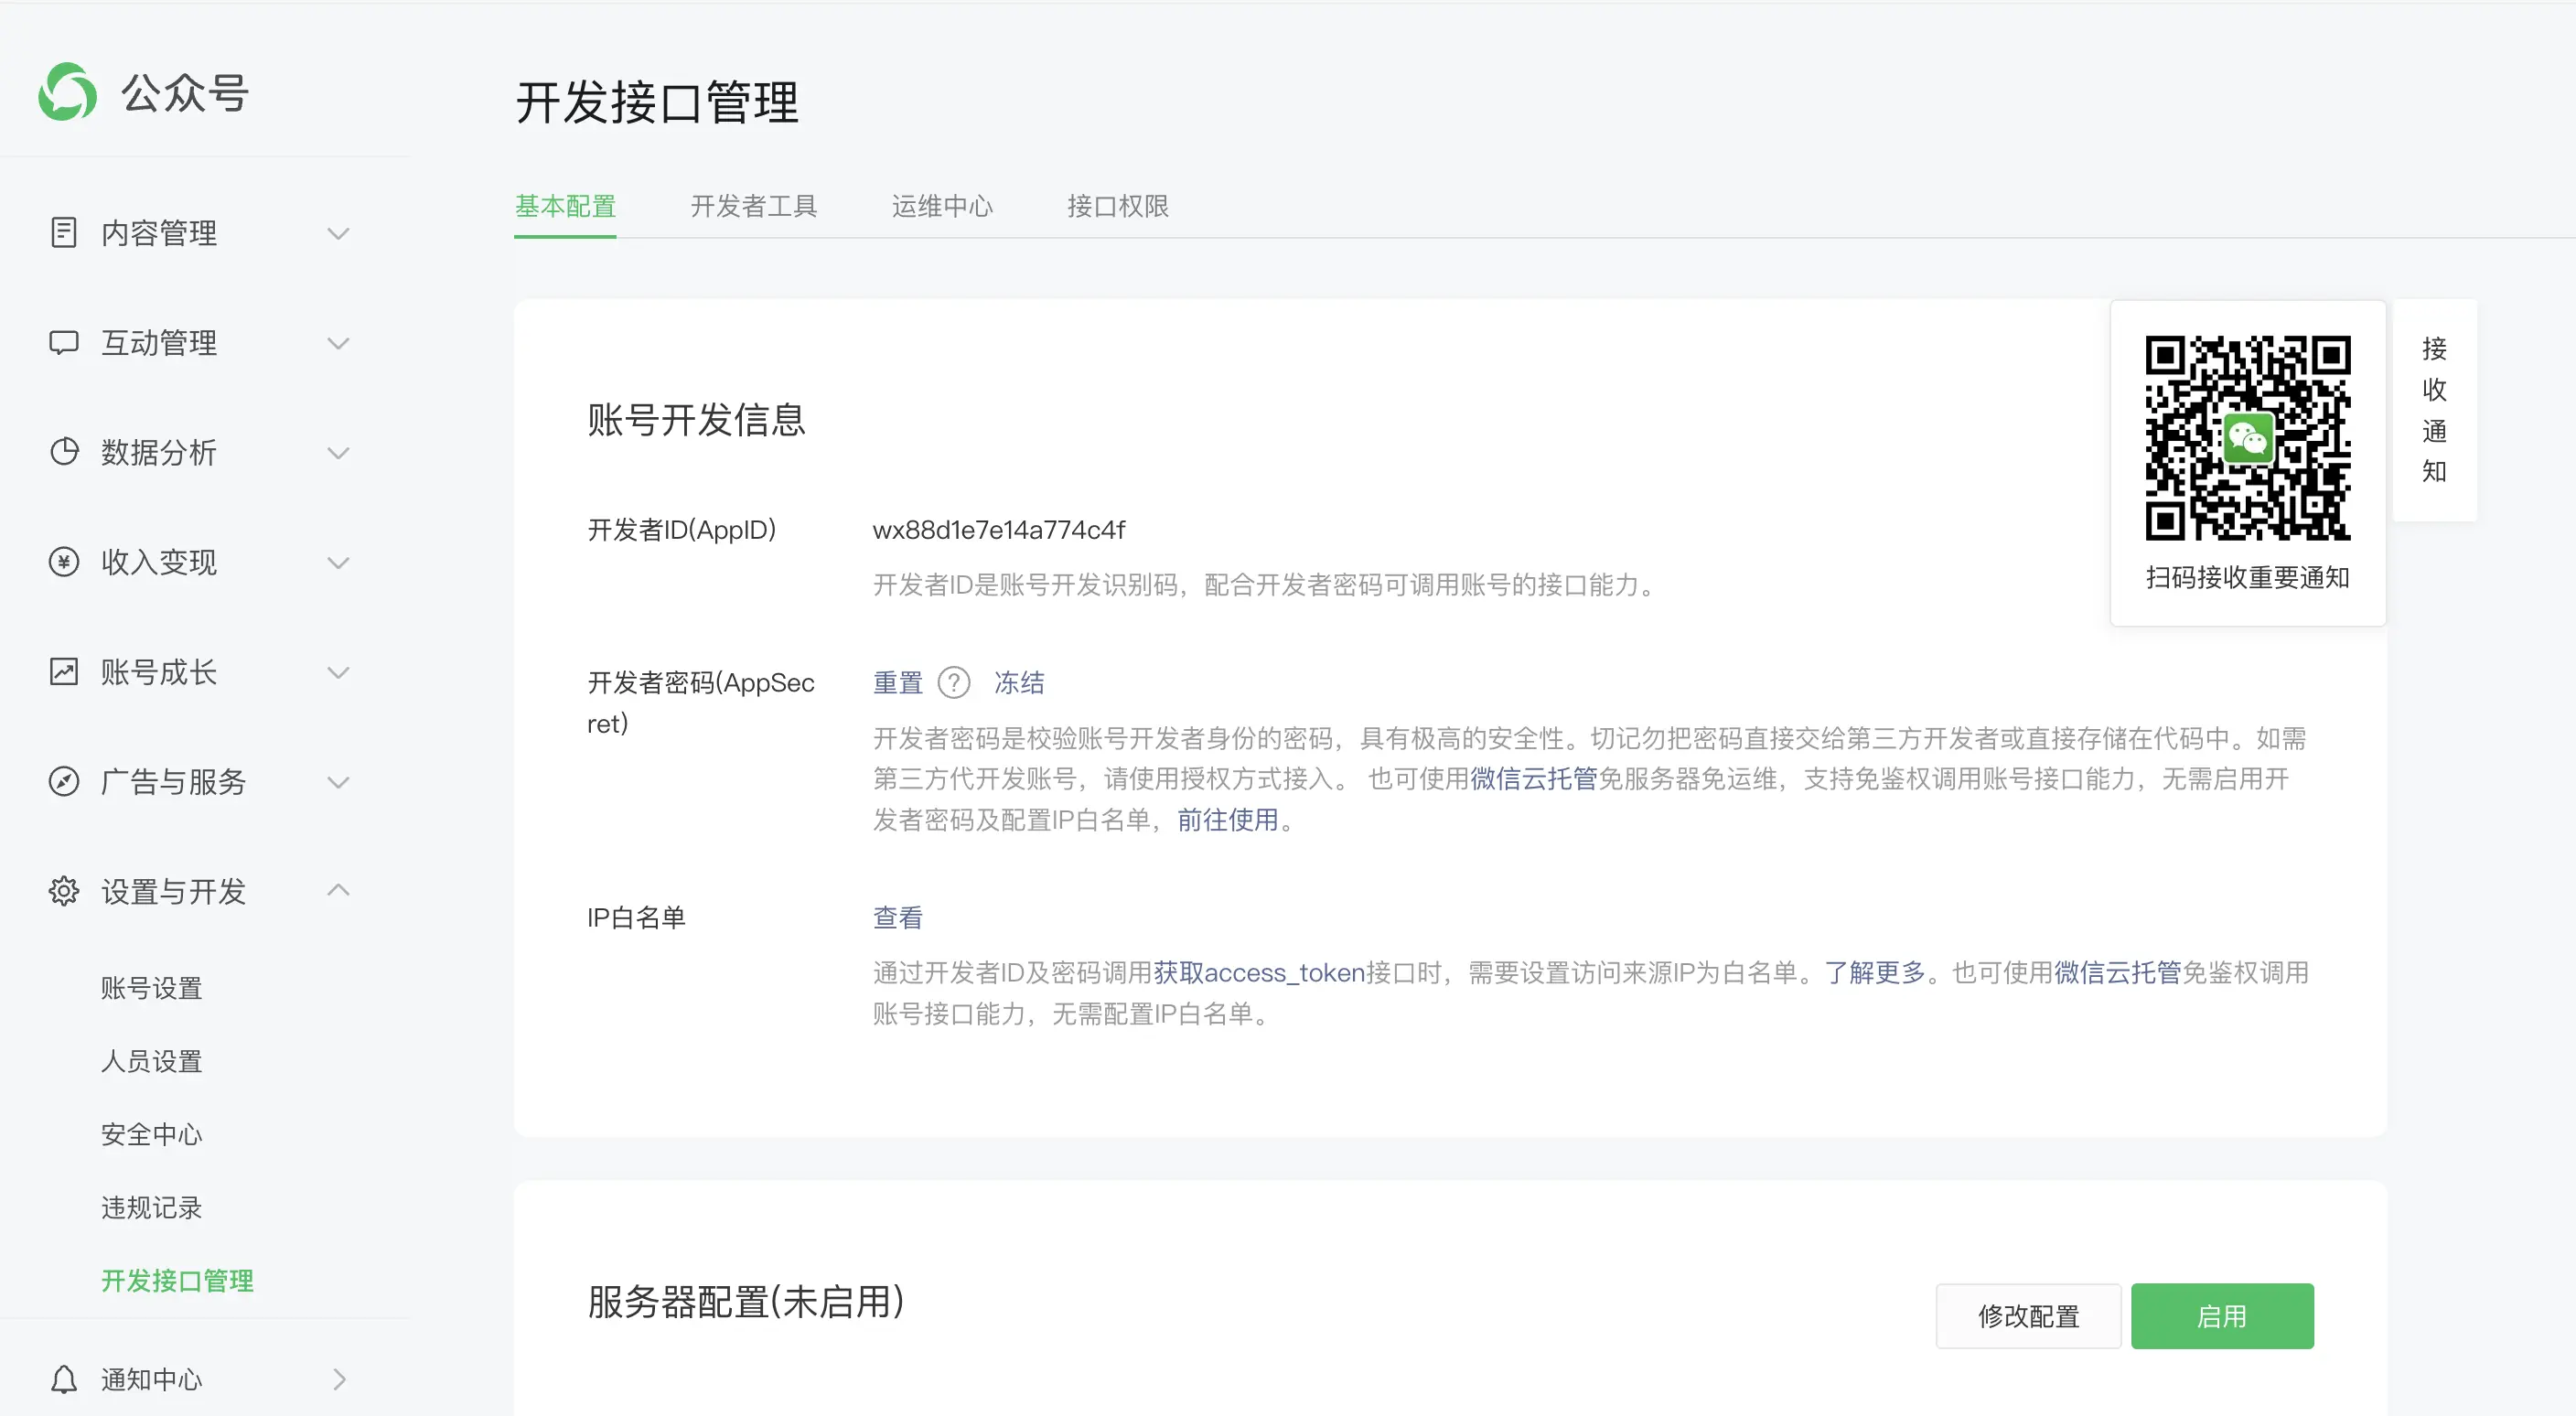Open the 接口权限 tab

[1117, 206]
